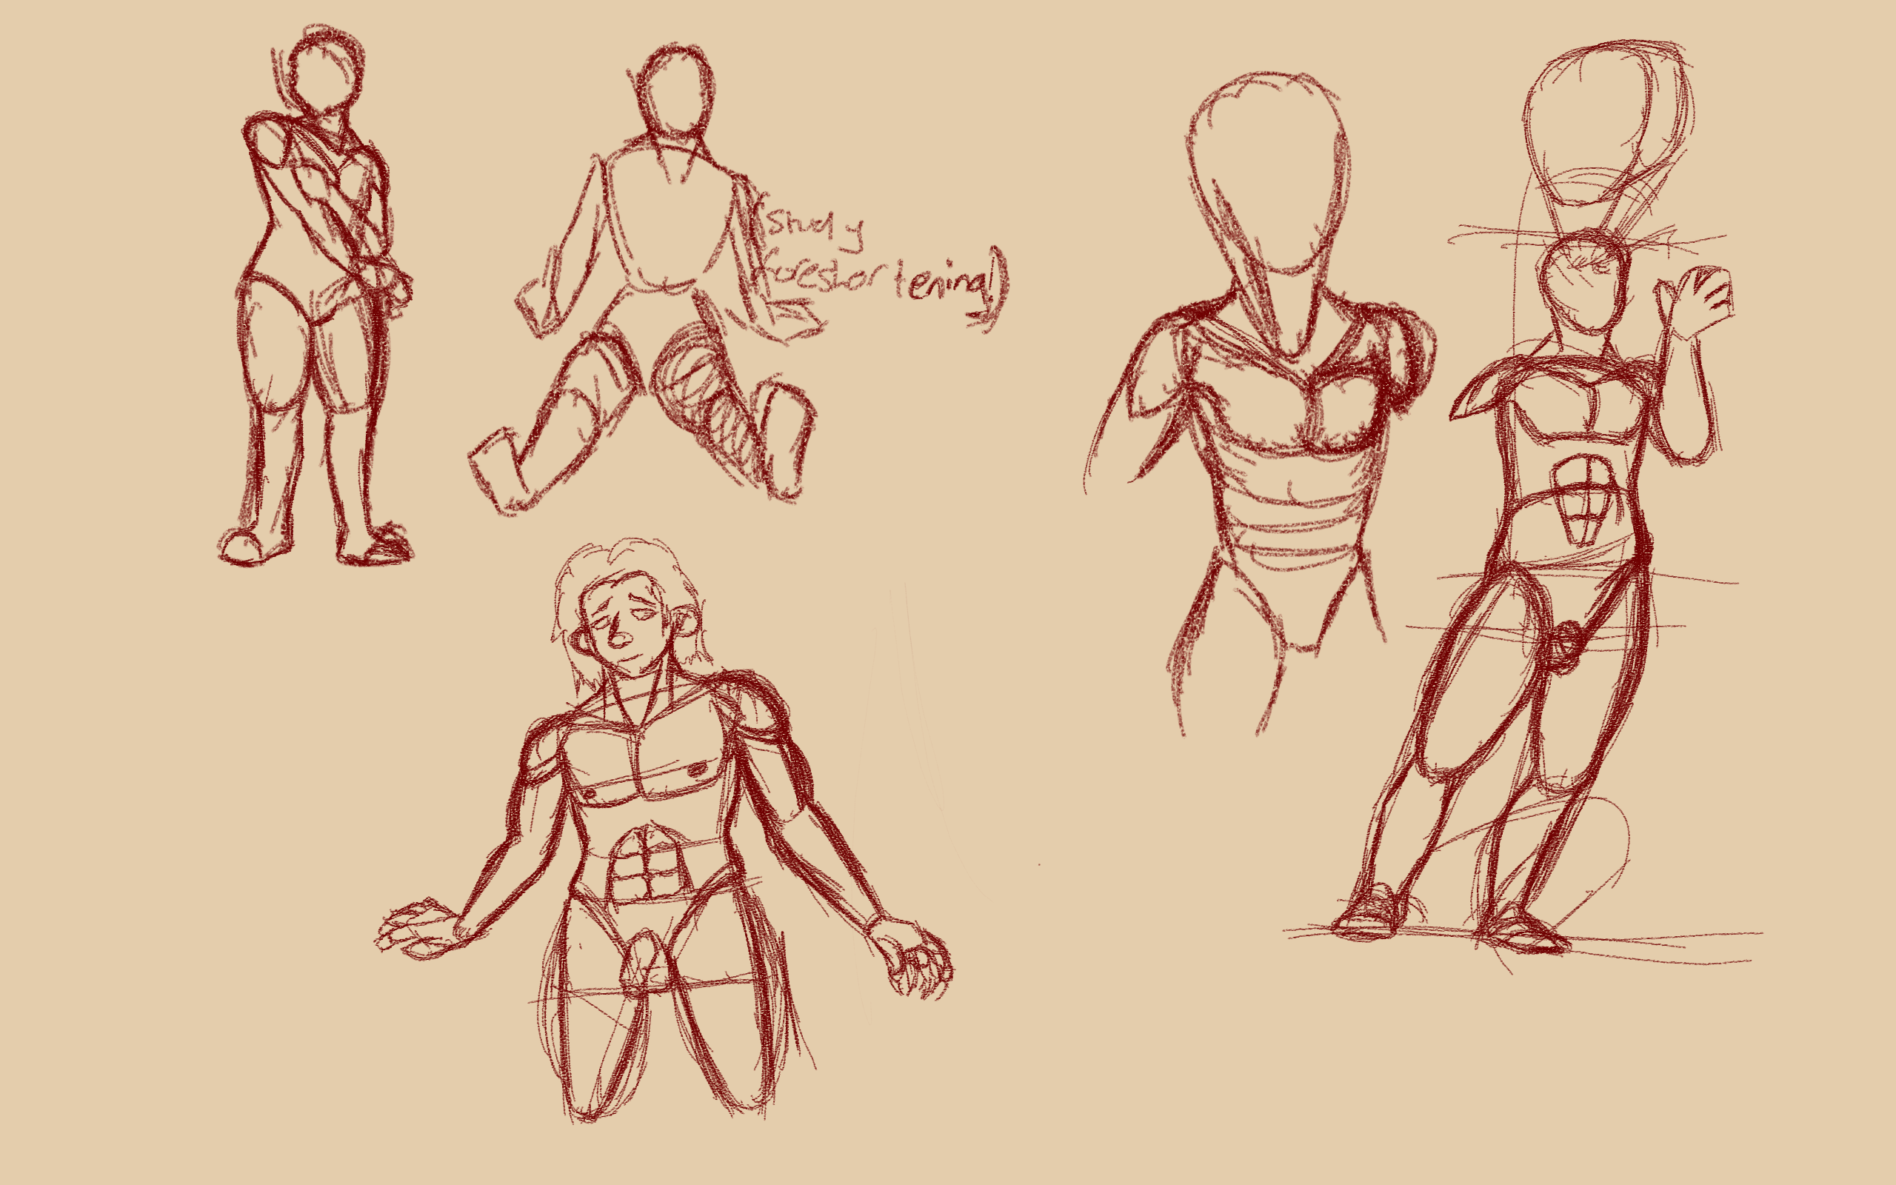Click the face of the long-haired kneeling figure
The height and width of the screenshot is (1185, 1896).
click(627, 623)
